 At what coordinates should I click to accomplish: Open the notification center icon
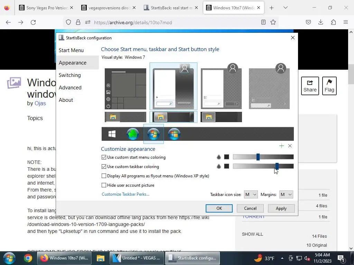pyautogui.click(x=341, y=258)
